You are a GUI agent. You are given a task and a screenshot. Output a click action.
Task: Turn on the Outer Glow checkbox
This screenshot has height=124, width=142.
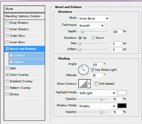pos(7,36)
